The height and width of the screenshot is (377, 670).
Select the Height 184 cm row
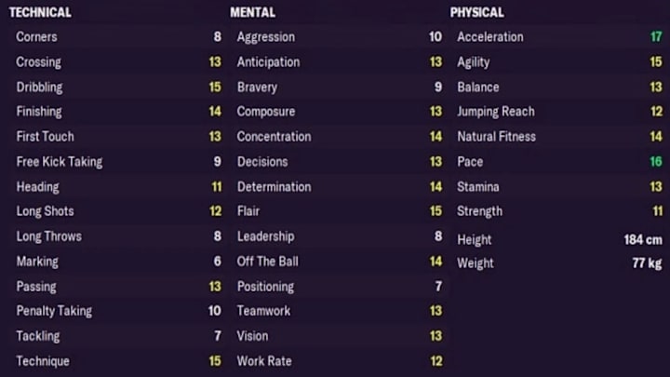(560, 239)
